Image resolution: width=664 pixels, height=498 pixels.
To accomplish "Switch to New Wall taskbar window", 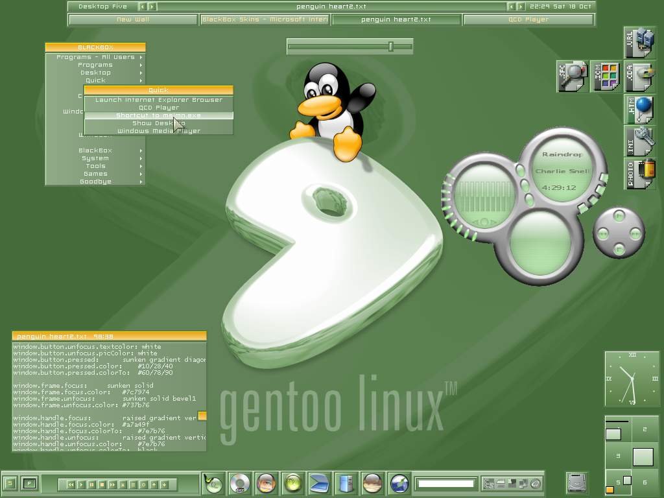I will pos(133,19).
